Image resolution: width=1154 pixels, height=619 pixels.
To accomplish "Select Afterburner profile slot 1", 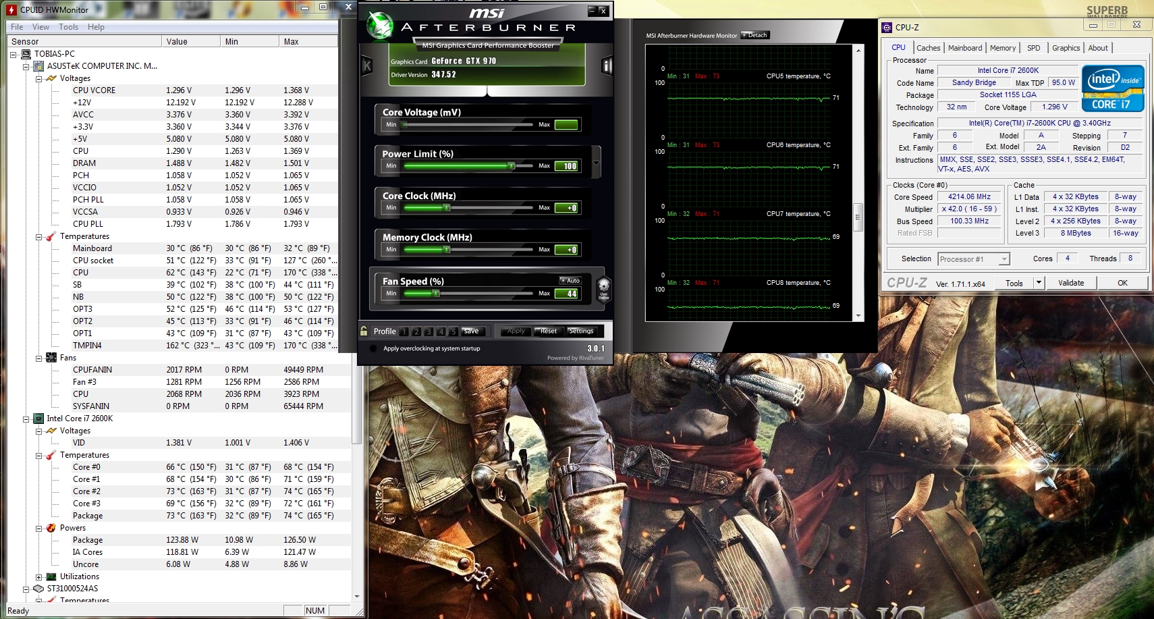I will tap(404, 331).
